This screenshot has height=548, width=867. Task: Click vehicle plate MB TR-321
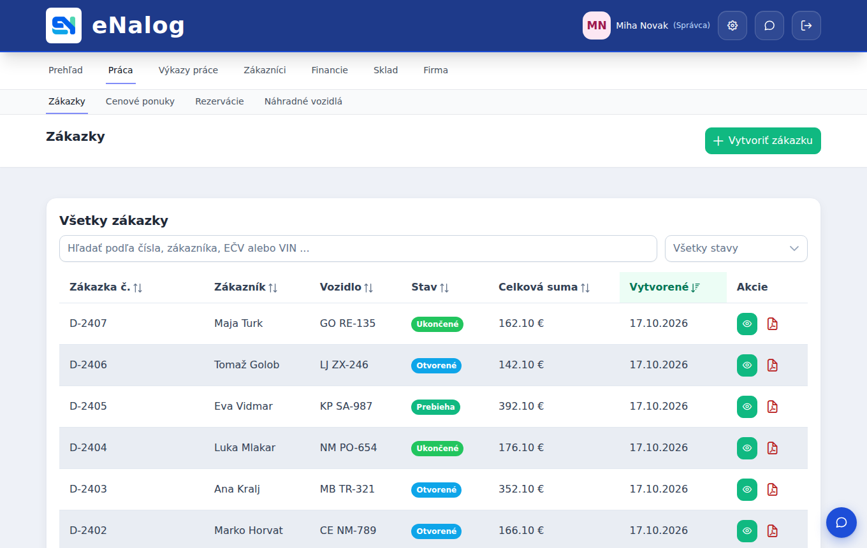point(347,489)
